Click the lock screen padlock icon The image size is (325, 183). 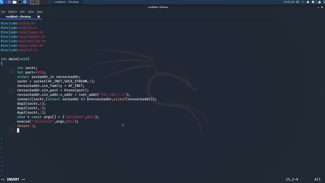[319, 2]
